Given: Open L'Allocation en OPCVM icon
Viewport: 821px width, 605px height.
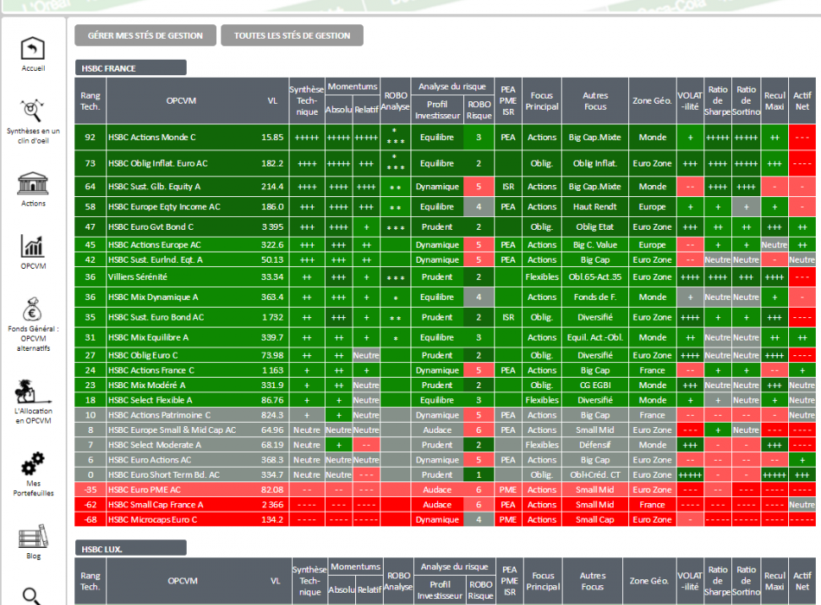Looking at the screenshot, I should 33,392.
